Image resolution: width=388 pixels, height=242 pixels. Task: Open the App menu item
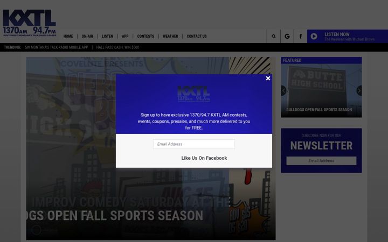(x=125, y=37)
